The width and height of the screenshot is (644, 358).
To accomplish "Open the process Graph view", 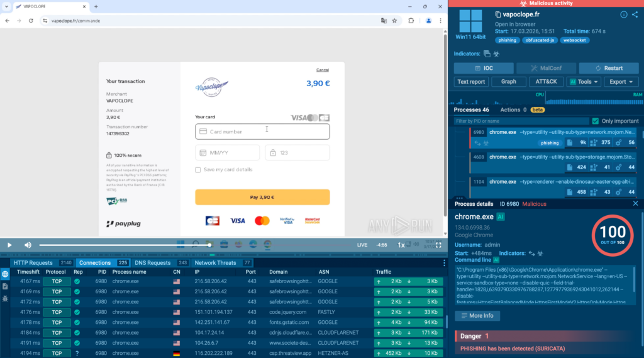I will 508,82.
